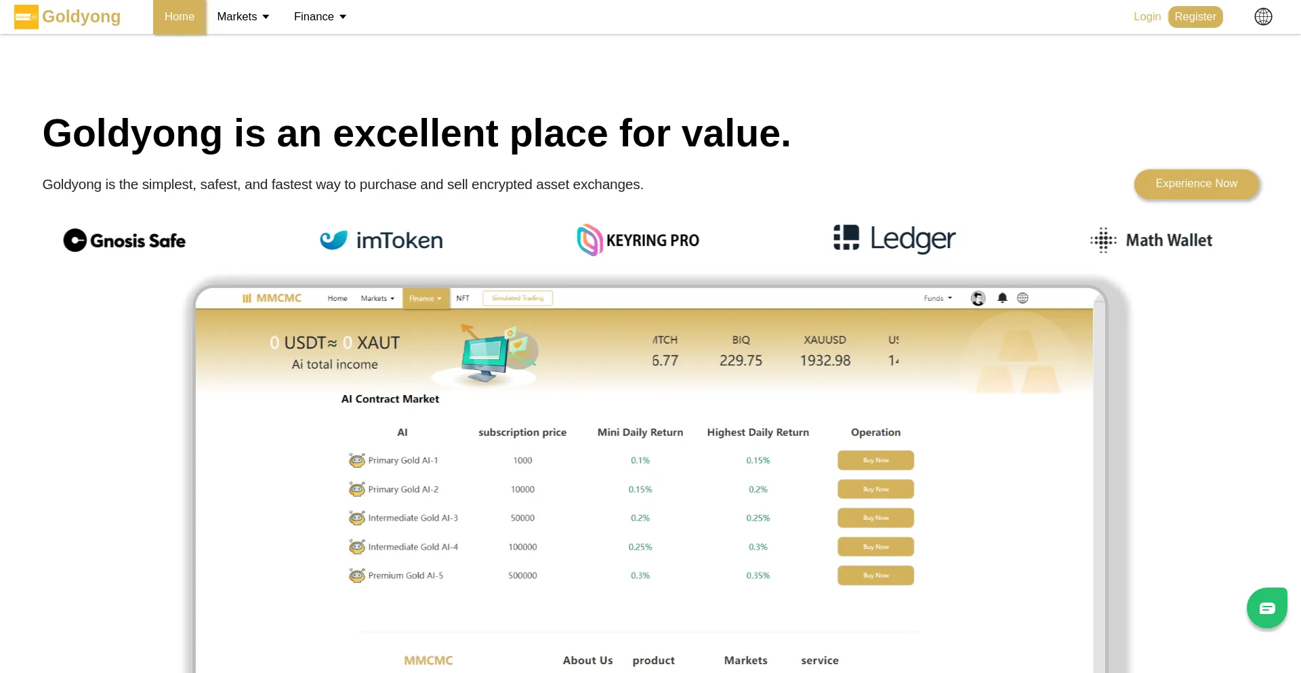Click the imToken wallet logo

point(381,241)
